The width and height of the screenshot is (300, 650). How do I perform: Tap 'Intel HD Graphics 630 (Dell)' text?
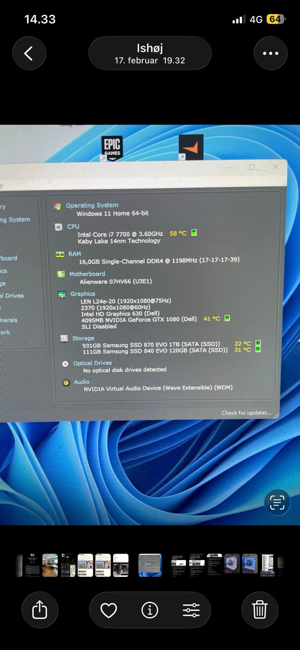120,314
